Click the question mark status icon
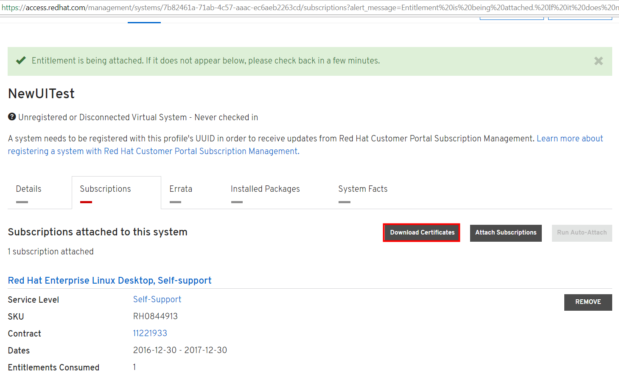The height and width of the screenshot is (392, 619). coord(12,117)
